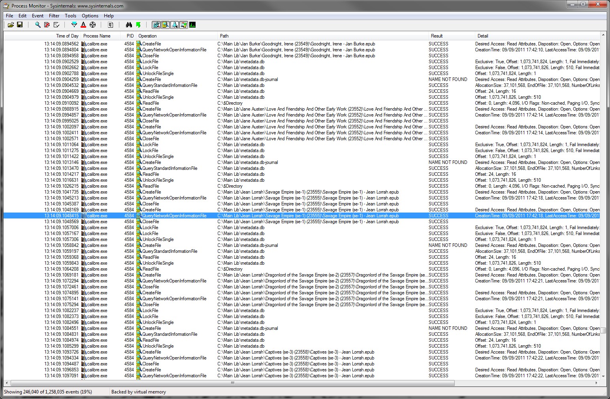This screenshot has height=399, width=610.
Task: Toggle Show Network Activity button
Action: point(174,25)
